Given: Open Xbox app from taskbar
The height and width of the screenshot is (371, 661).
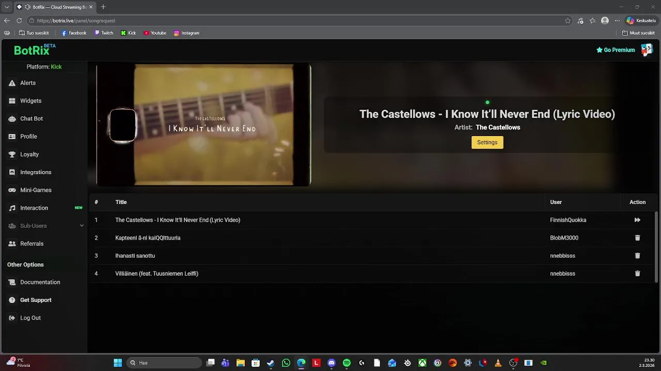Looking at the screenshot, I should [422, 363].
